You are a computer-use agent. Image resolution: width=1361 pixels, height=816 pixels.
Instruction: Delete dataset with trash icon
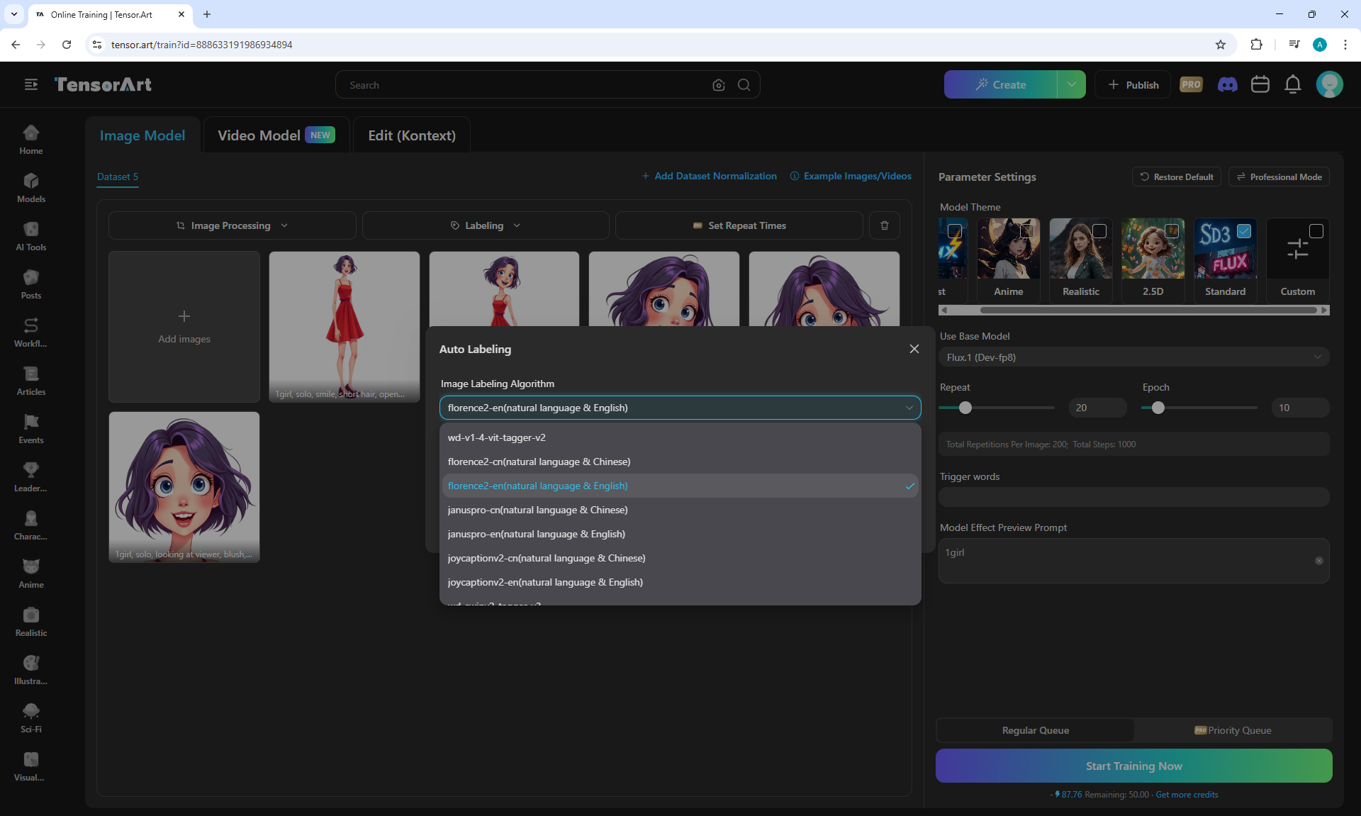pyautogui.click(x=884, y=225)
